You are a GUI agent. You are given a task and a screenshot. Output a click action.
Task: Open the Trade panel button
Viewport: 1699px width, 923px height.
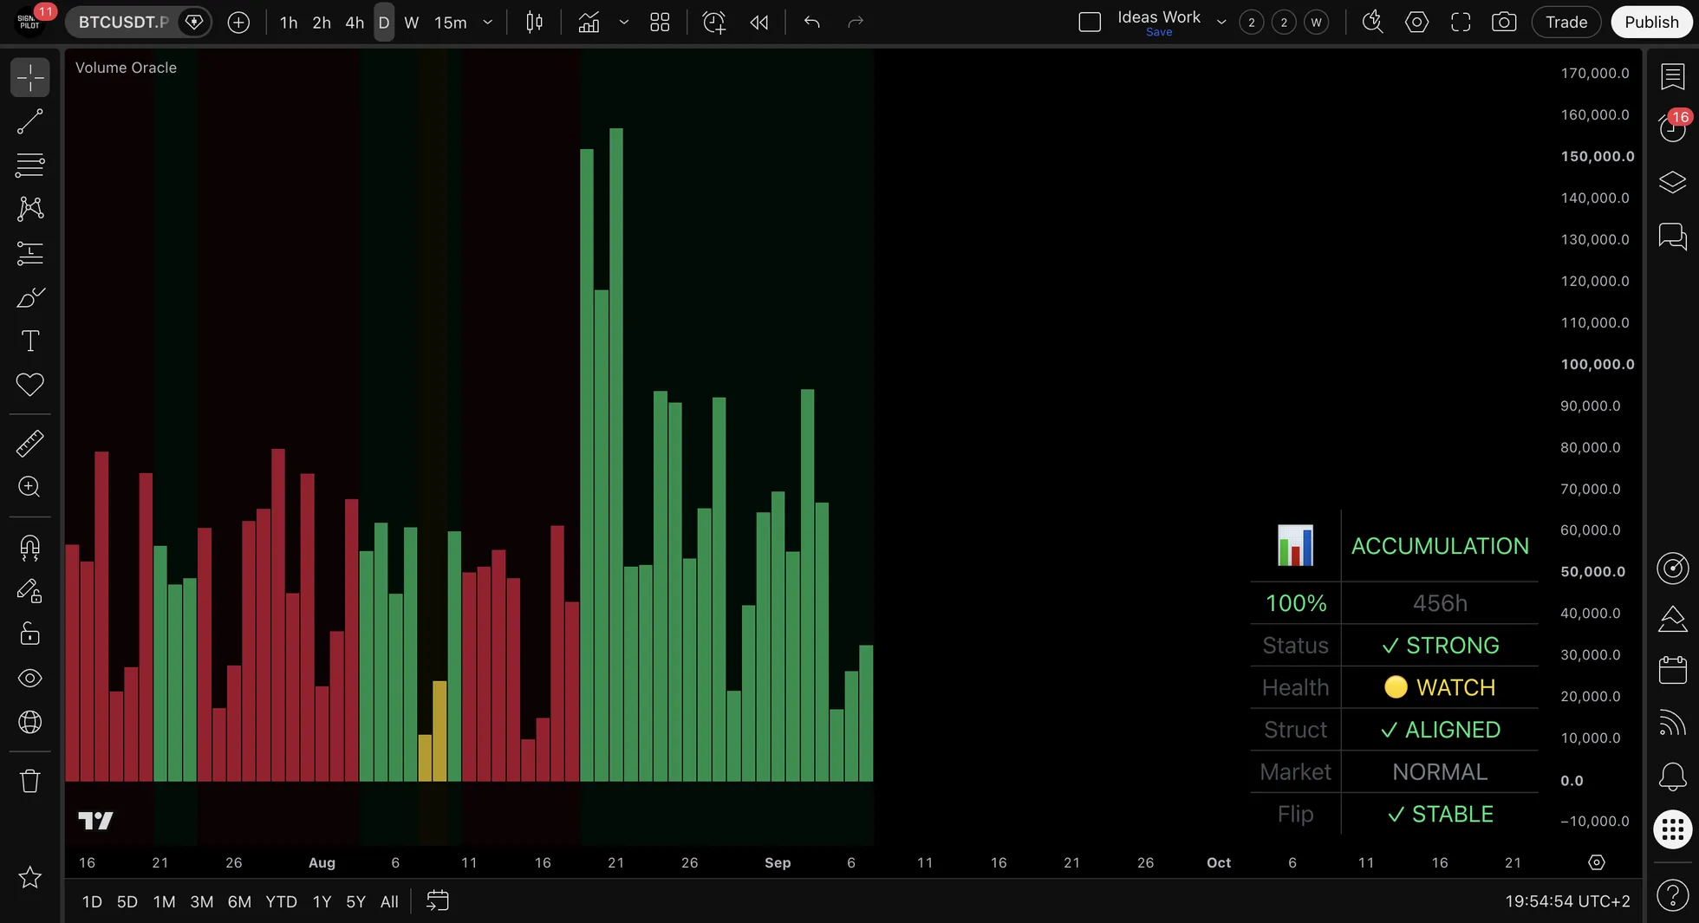(1566, 23)
